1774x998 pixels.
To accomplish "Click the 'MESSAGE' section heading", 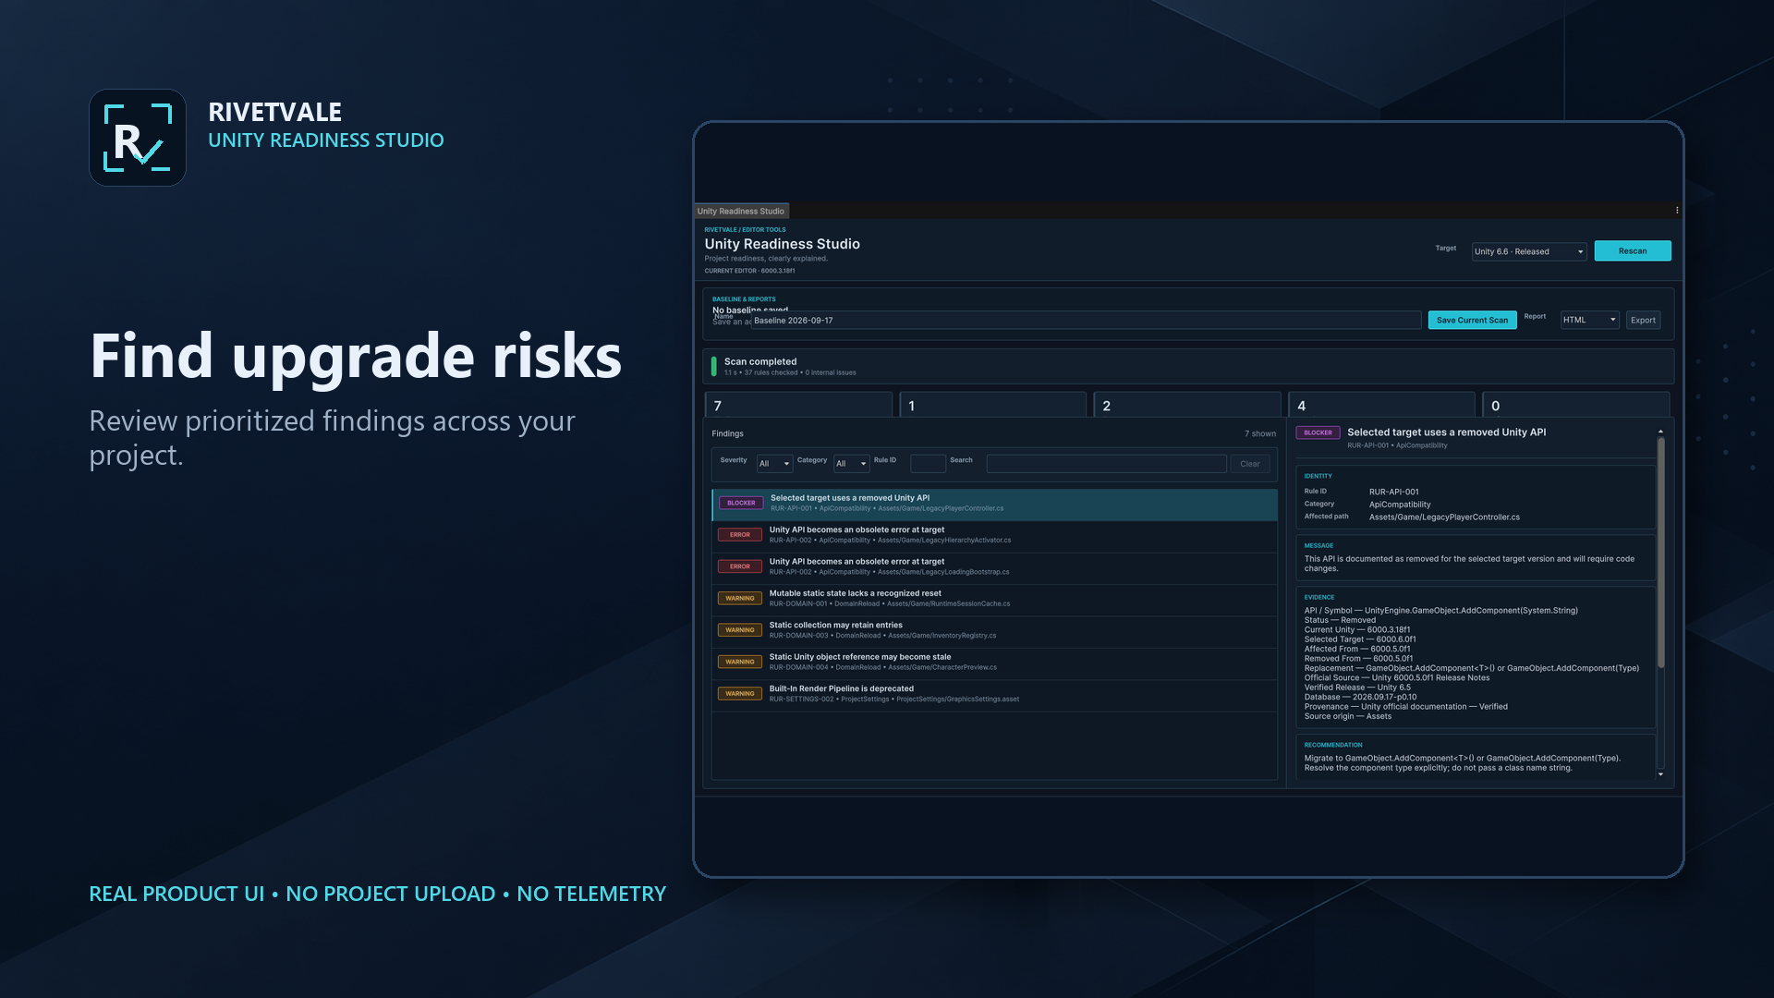I will click(1318, 545).
